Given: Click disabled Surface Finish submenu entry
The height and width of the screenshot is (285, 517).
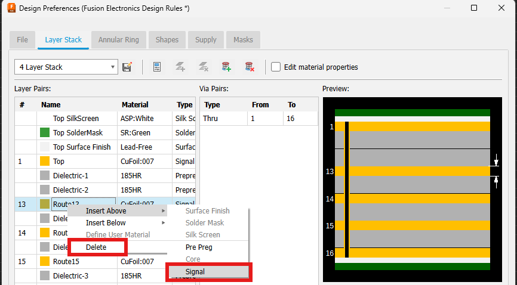Looking at the screenshot, I should [x=207, y=211].
